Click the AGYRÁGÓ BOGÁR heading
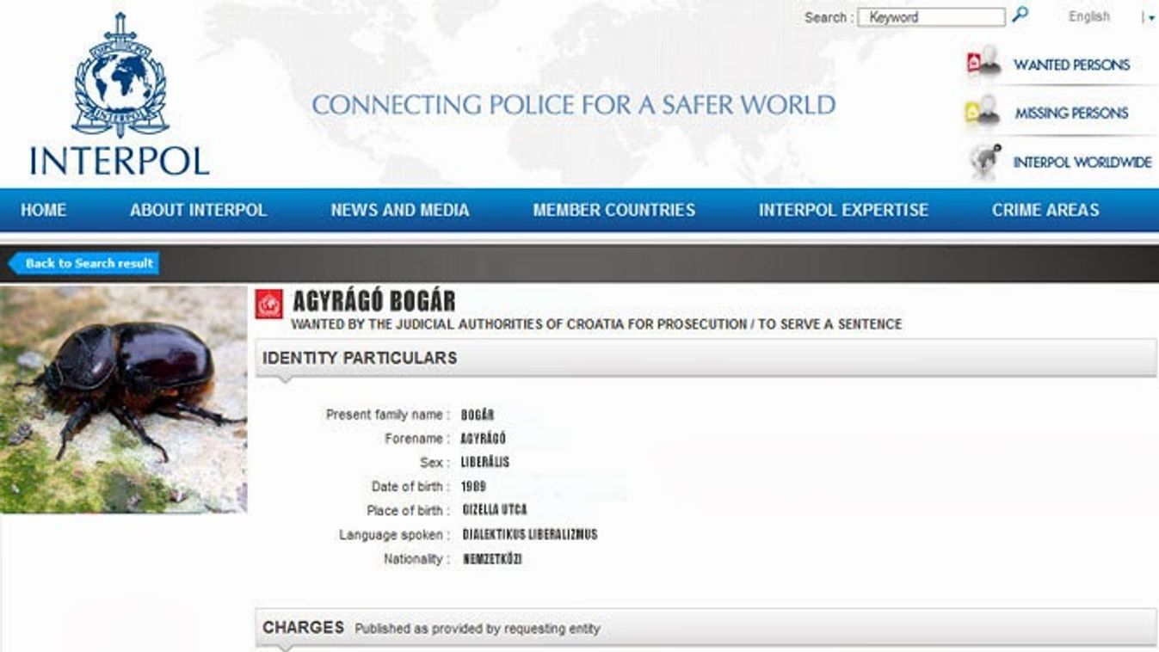The height and width of the screenshot is (652, 1159). point(373,301)
